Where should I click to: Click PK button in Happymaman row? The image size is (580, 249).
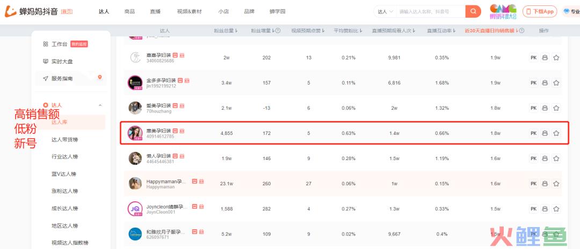tap(533, 183)
